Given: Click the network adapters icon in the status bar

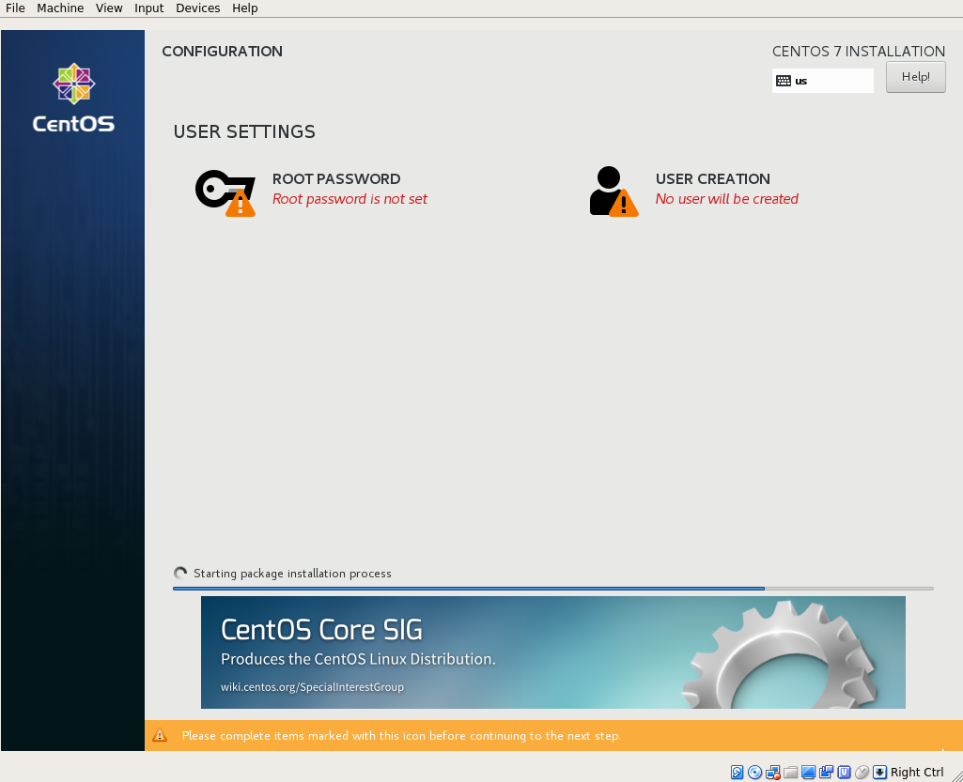Looking at the screenshot, I should (773, 772).
